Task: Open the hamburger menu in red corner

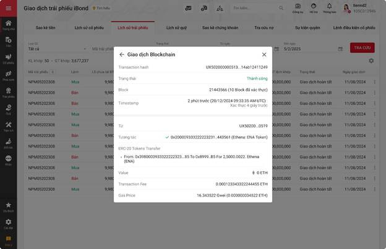Action: (x=9, y=9)
